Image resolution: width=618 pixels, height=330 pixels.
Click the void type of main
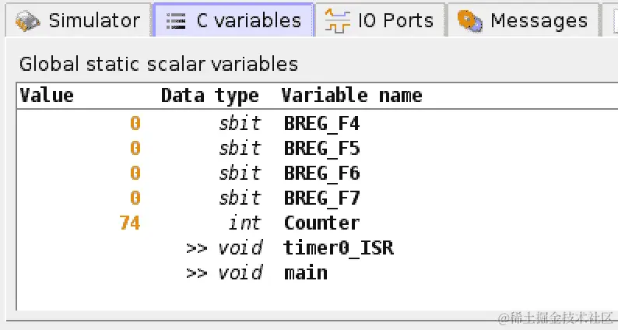point(241,273)
